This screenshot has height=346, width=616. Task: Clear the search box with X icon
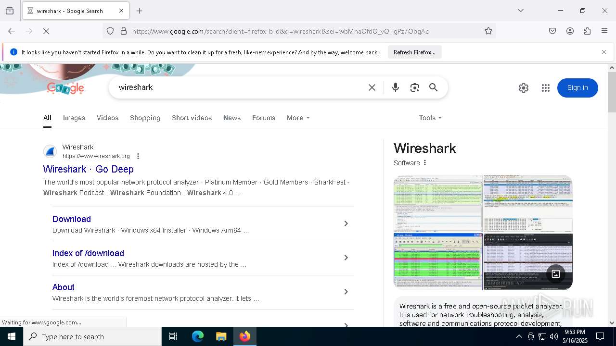tap(372, 87)
